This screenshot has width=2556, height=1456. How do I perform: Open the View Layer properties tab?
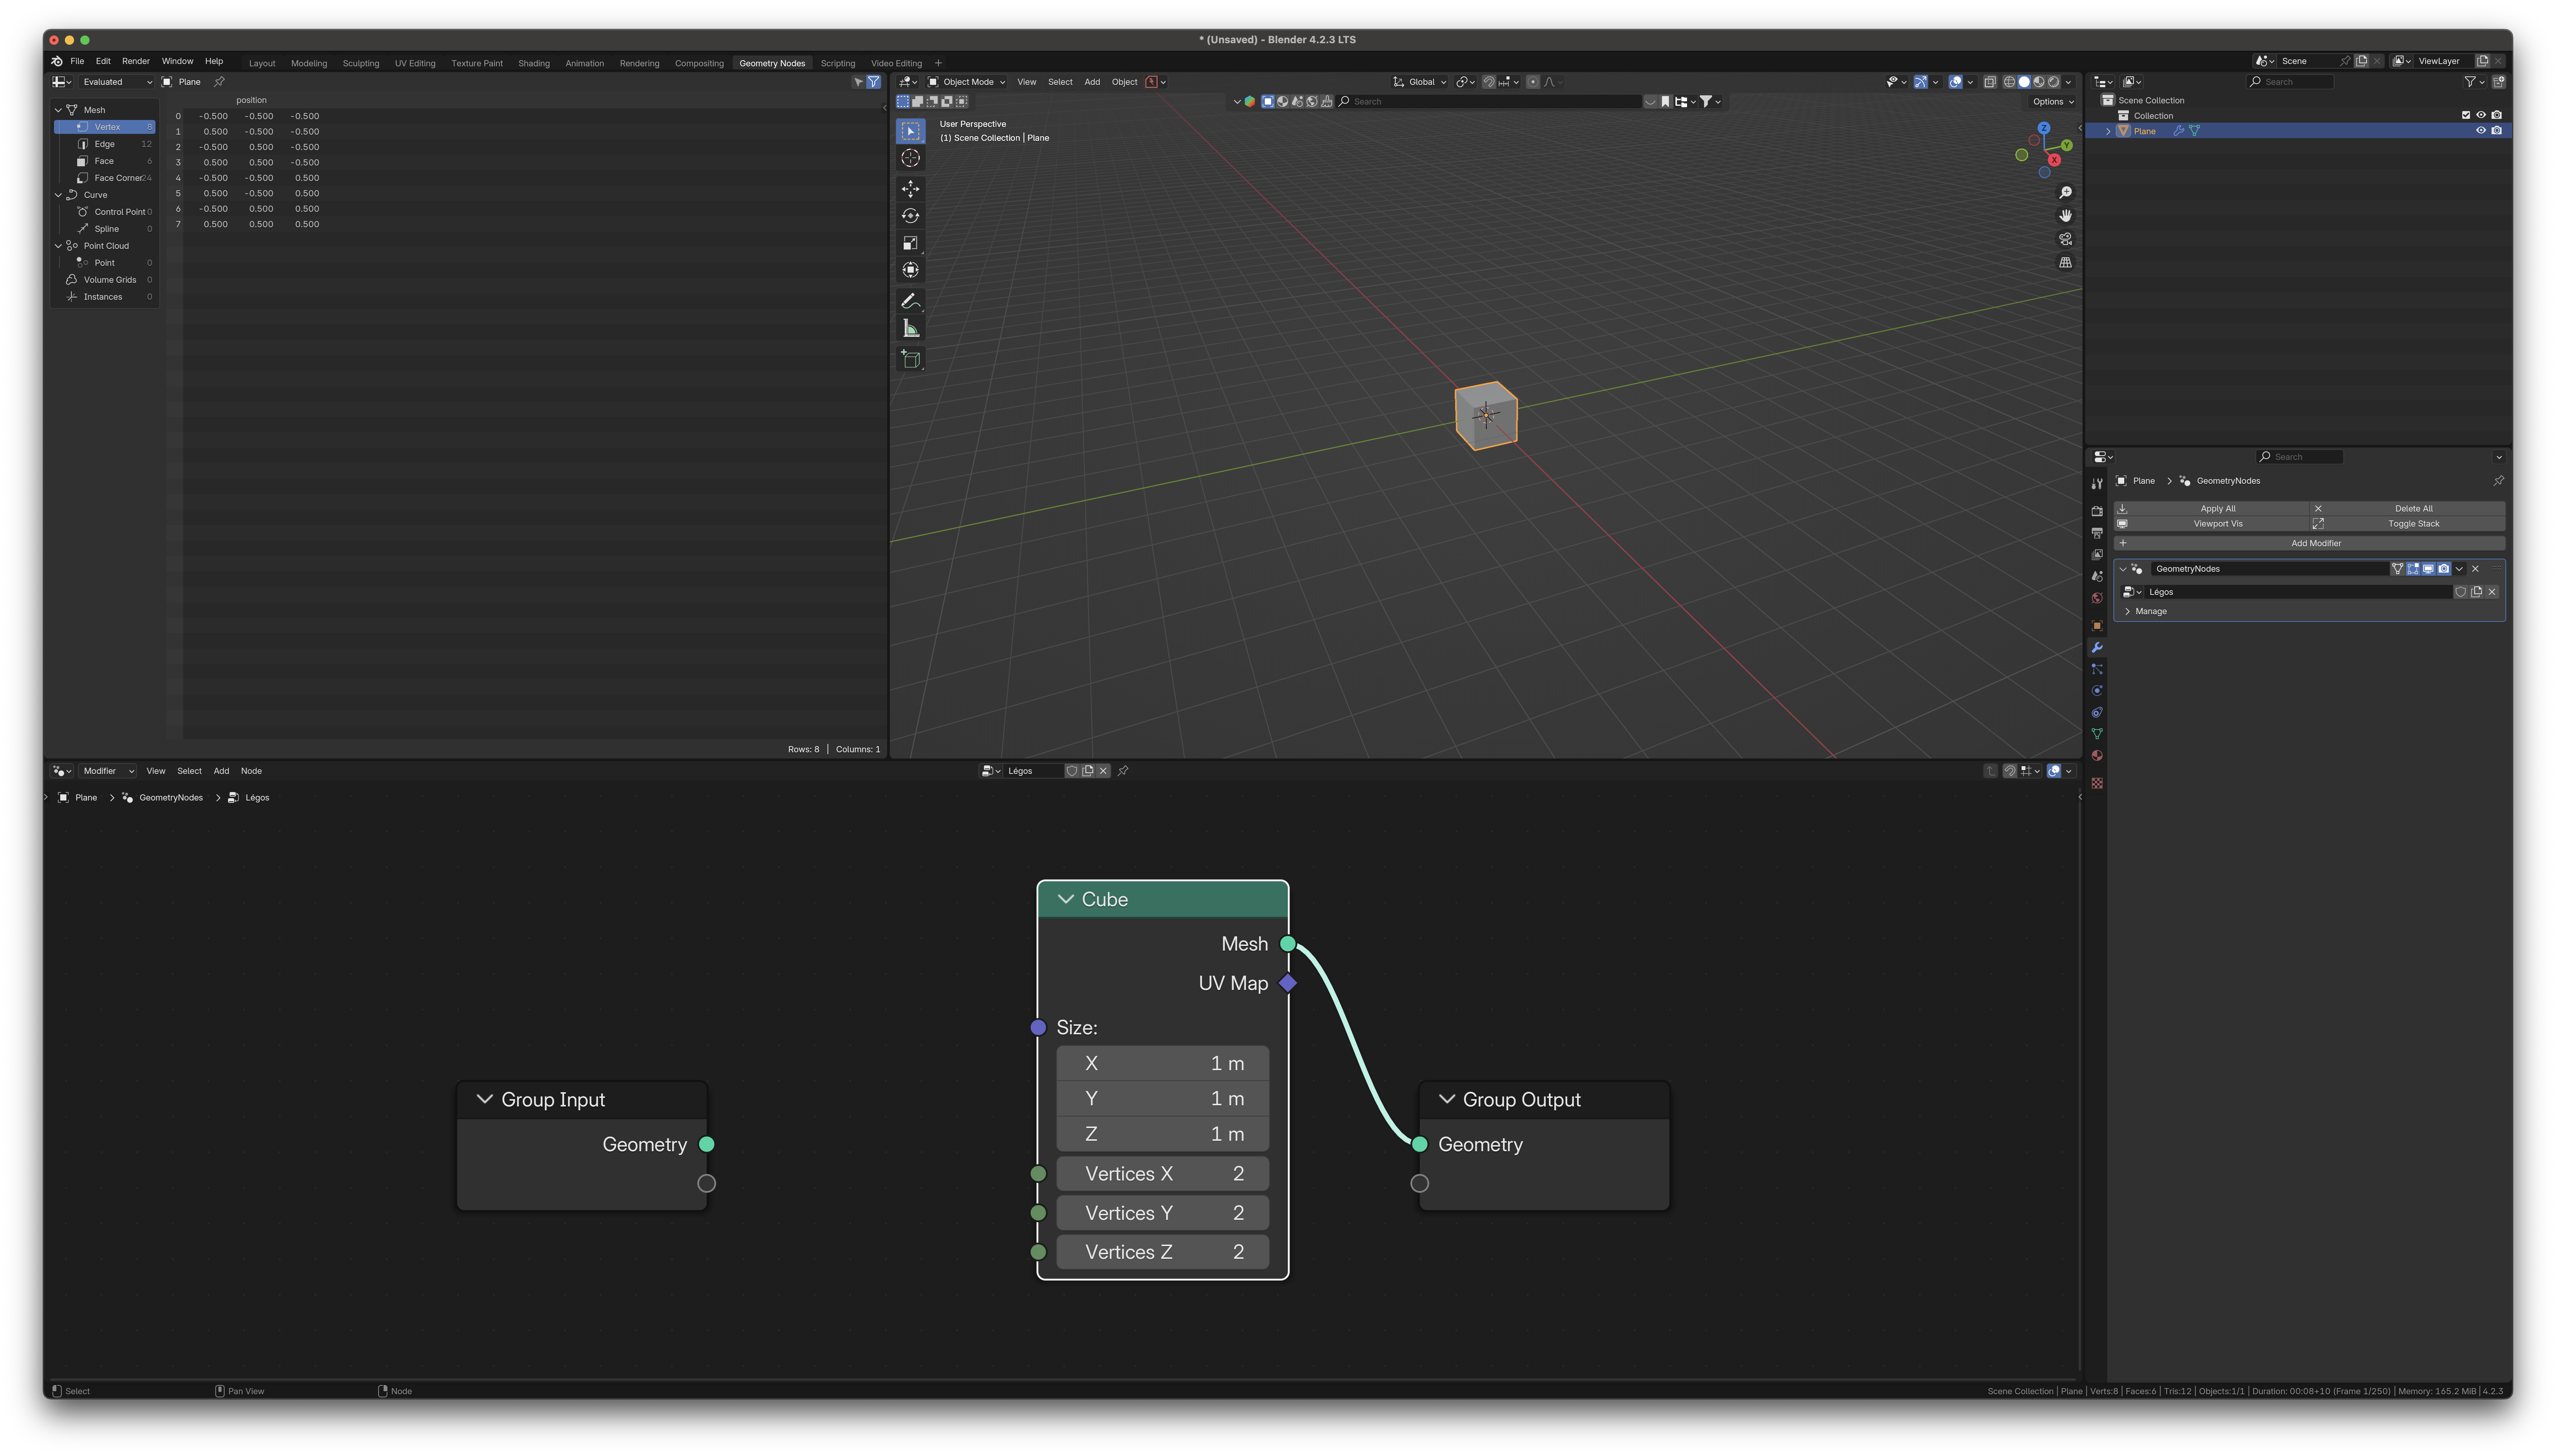2097,555
